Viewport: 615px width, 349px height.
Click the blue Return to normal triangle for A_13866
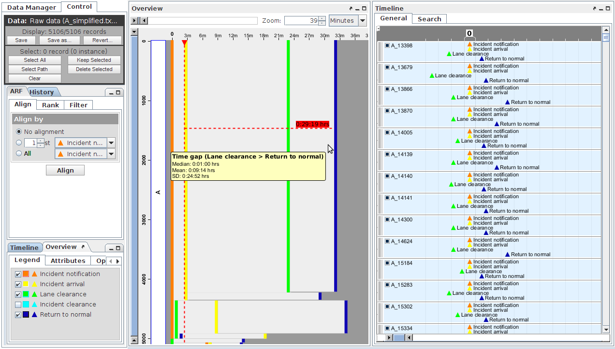tap(507, 102)
